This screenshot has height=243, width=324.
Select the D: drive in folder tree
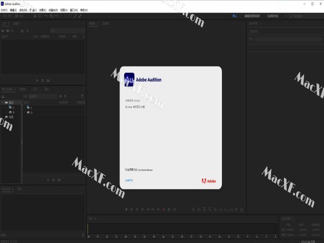point(11,112)
